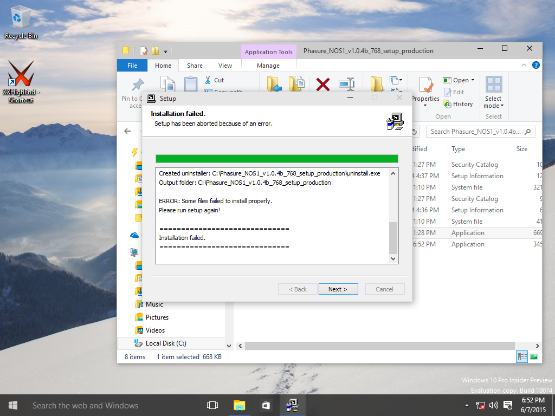
Task: Click the Setup installer taskbar icon
Action: (x=293, y=405)
